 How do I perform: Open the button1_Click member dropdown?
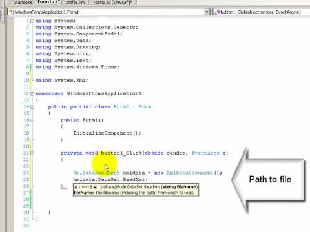coord(261,12)
